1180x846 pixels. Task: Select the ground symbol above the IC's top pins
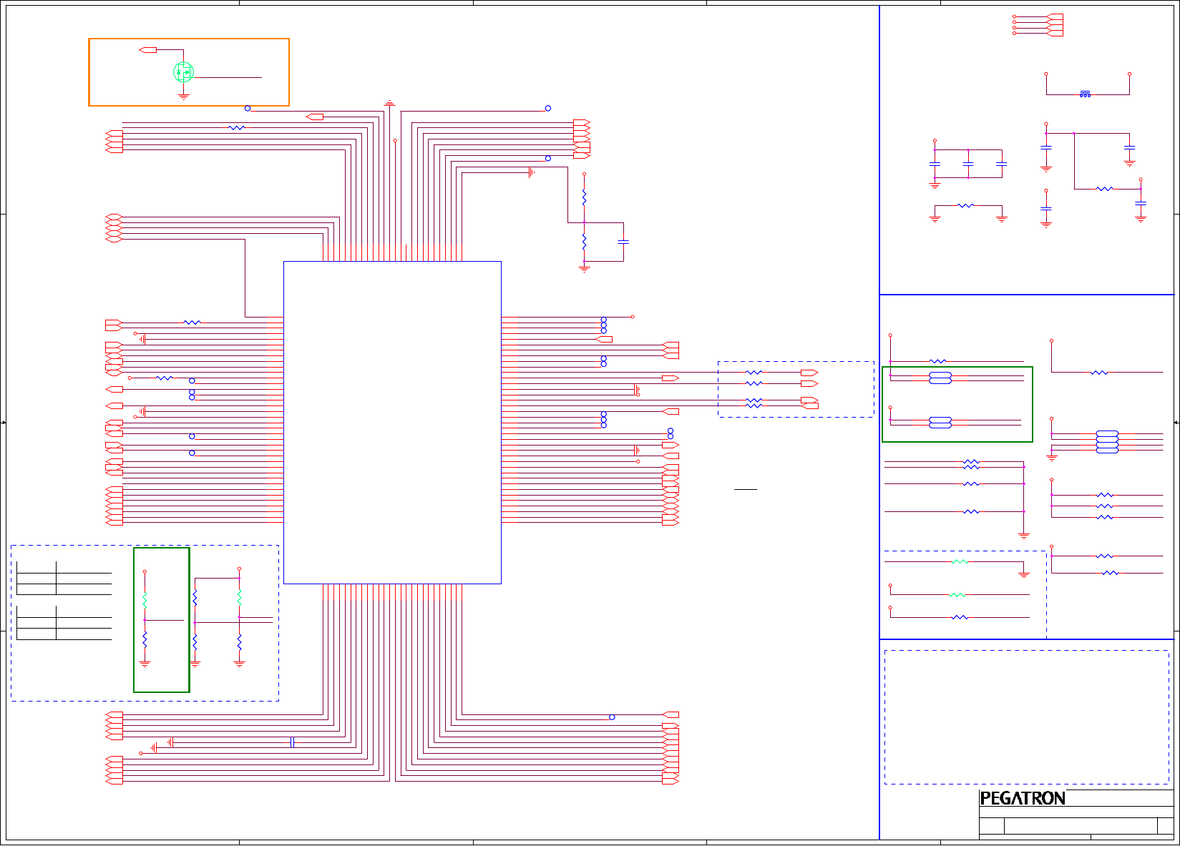389,103
